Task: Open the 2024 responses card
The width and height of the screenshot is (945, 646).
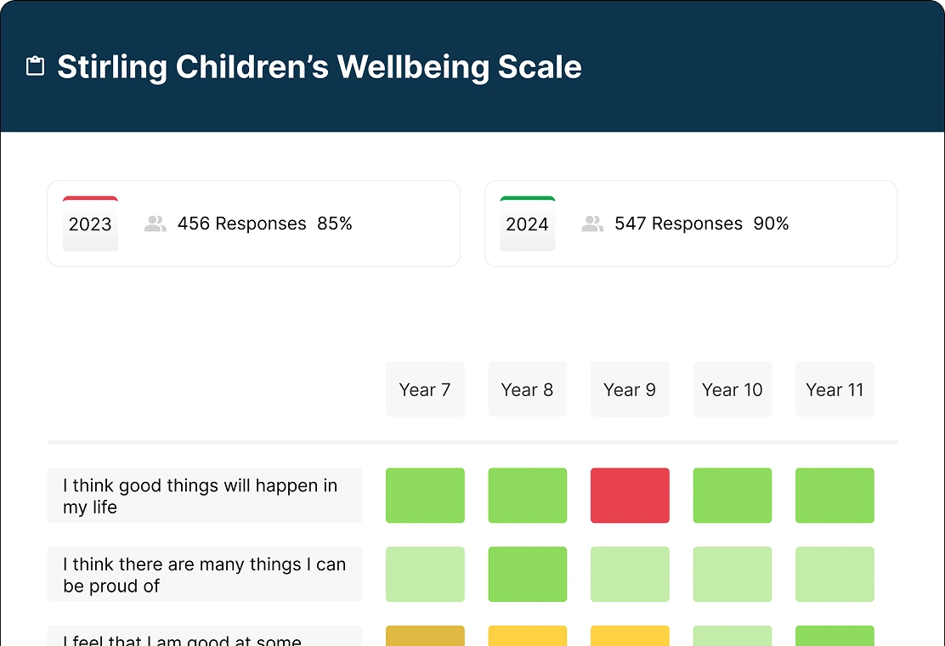Action: click(x=690, y=224)
